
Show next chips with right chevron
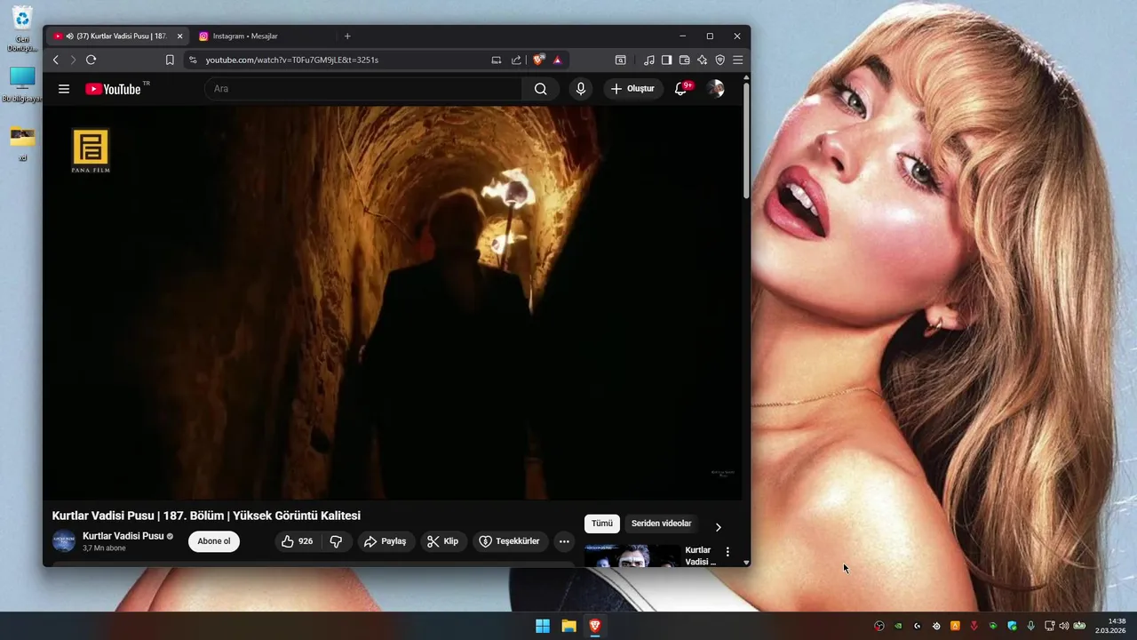[718, 527]
